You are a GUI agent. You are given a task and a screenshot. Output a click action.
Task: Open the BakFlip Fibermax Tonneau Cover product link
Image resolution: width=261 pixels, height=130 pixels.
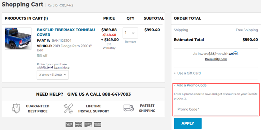click(66, 32)
